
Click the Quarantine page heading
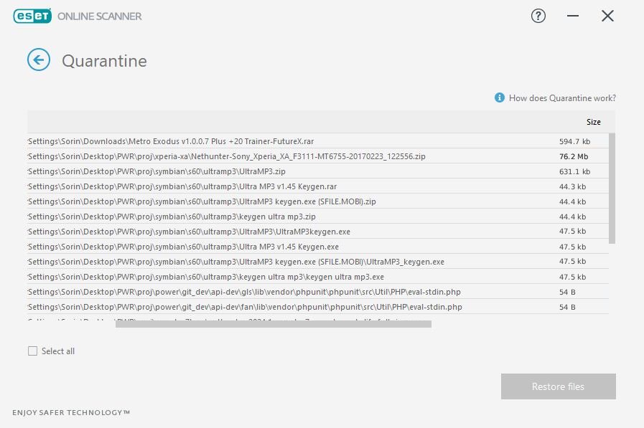tap(104, 61)
